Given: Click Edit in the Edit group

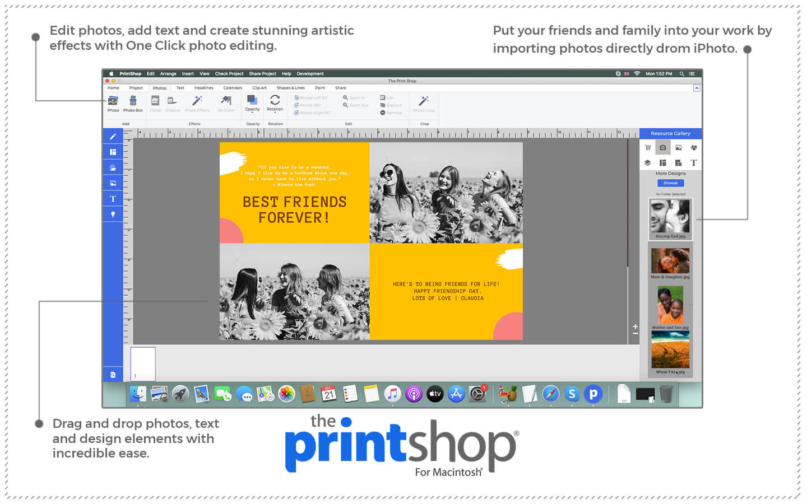Looking at the screenshot, I should (x=387, y=98).
